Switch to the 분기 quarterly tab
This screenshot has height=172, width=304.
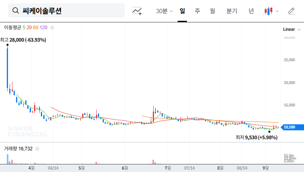[232, 11]
